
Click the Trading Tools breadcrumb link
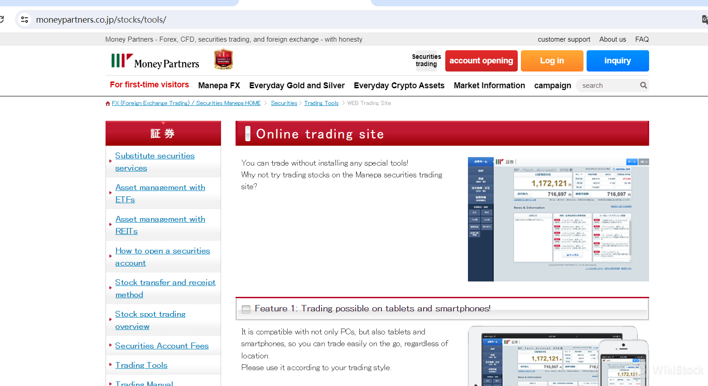pyautogui.click(x=321, y=103)
